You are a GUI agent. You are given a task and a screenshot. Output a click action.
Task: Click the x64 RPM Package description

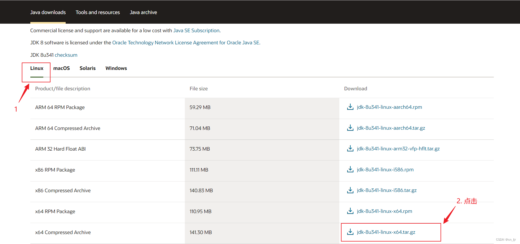pos(55,212)
